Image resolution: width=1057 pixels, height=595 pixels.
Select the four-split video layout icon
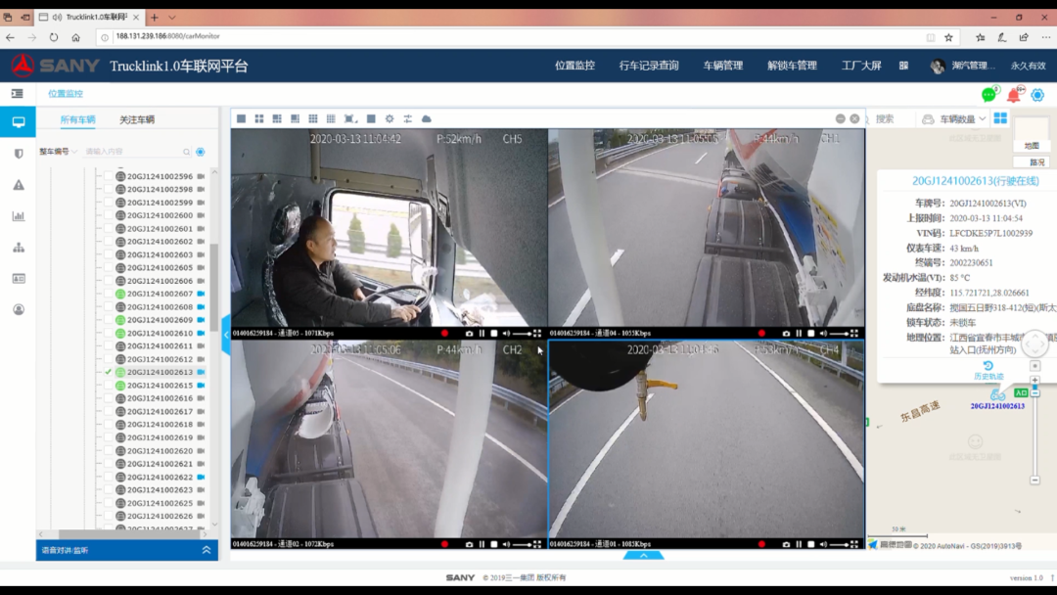coord(259,118)
